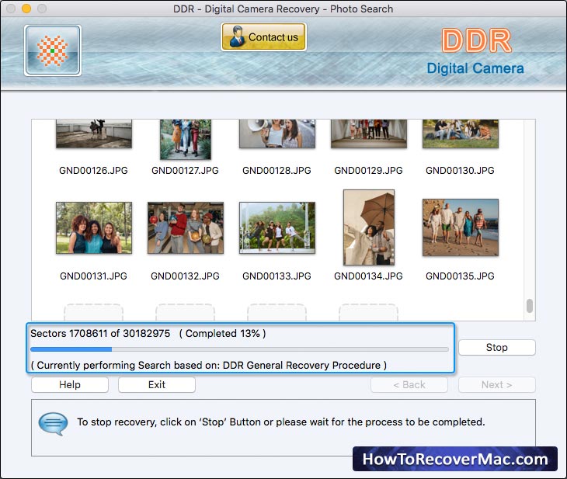Click the Exit button

coord(157,385)
